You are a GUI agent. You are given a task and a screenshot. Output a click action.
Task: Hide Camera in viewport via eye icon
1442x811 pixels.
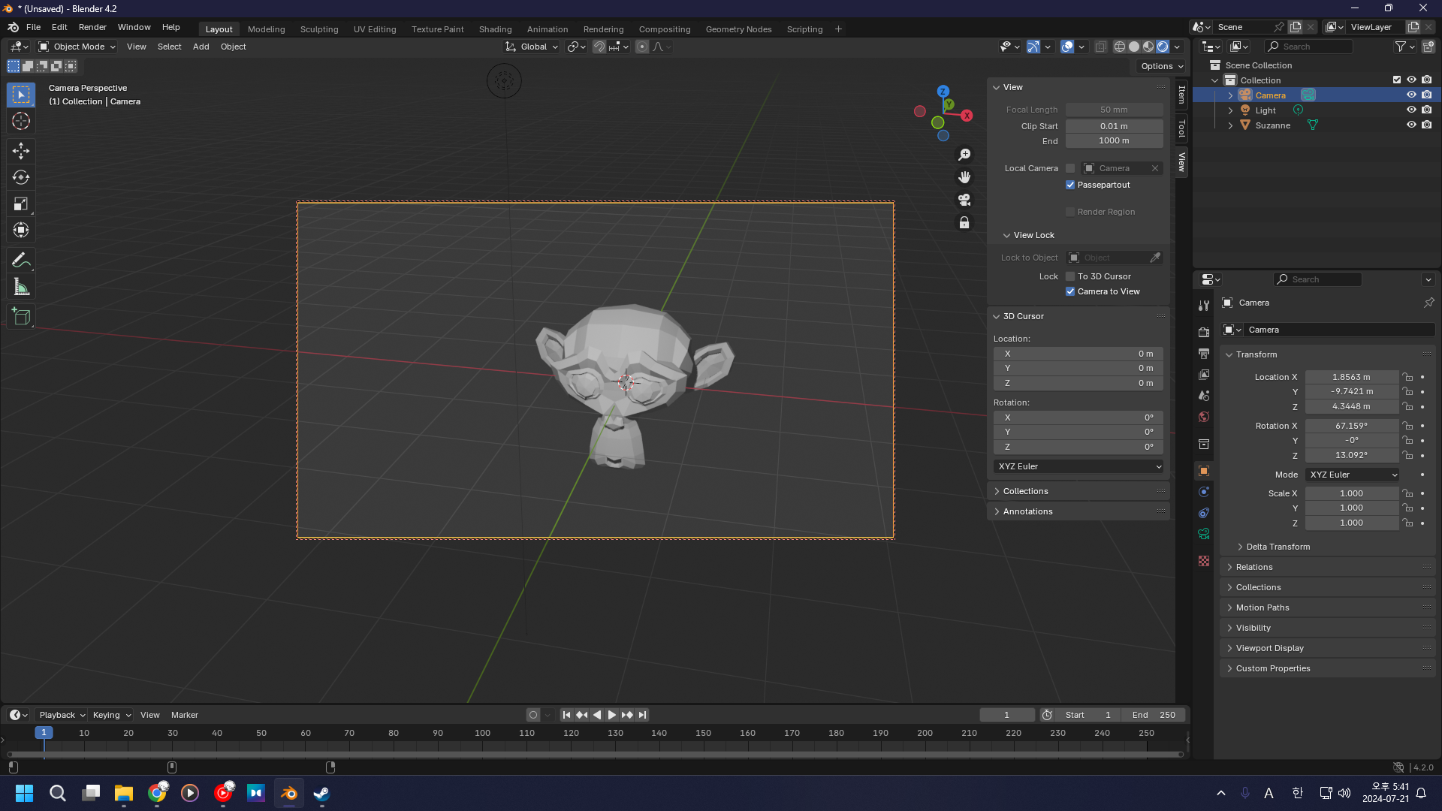click(1411, 95)
